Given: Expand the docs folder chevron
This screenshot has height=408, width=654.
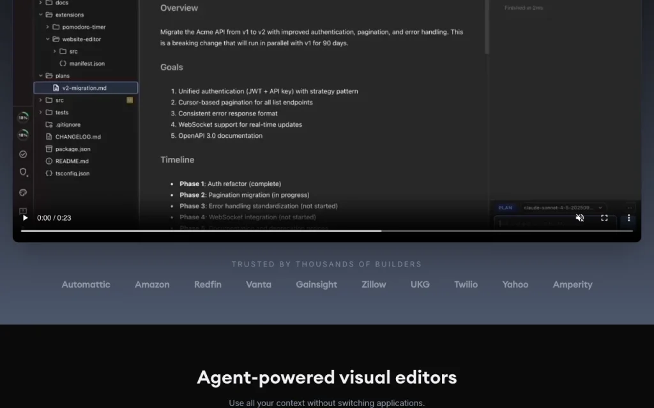Looking at the screenshot, I should (40, 3).
